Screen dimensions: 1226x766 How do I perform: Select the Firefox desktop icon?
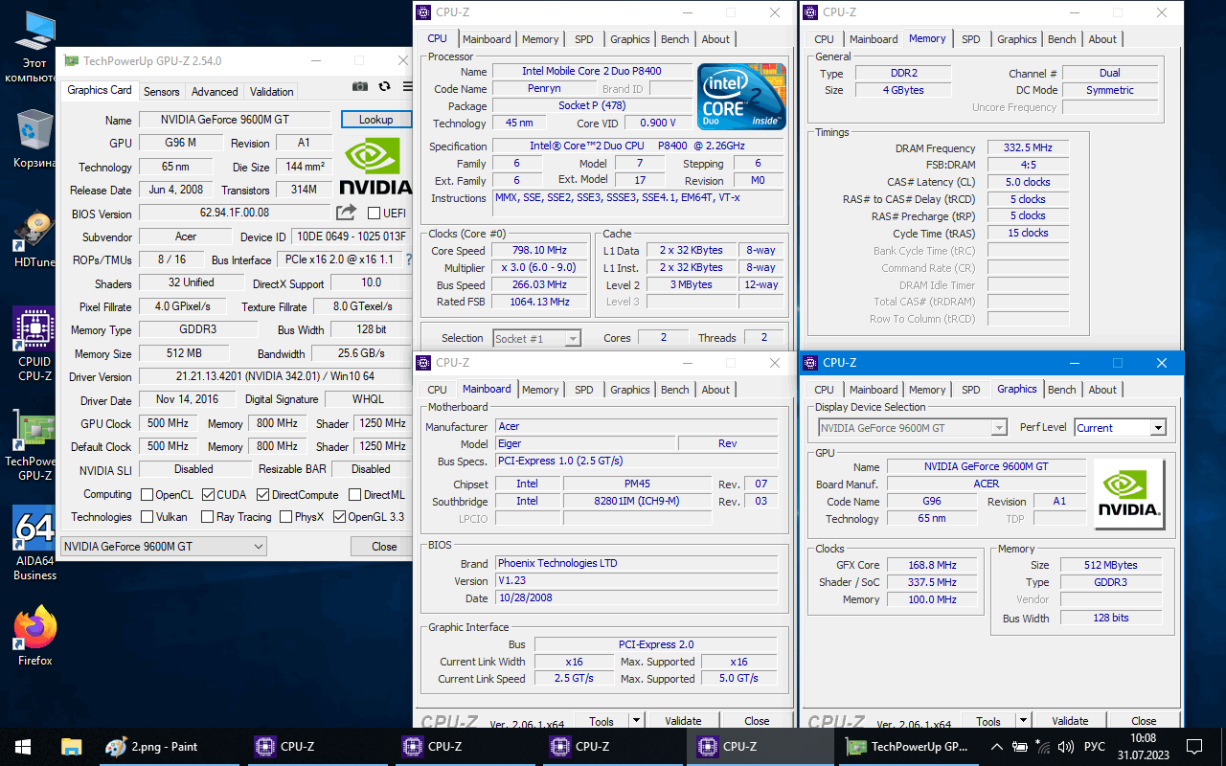click(x=34, y=636)
